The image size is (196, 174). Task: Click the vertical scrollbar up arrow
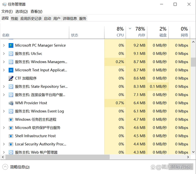click(193, 42)
